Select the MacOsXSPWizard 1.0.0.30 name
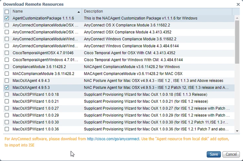The height and width of the screenshot is (161, 243). (36, 122)
